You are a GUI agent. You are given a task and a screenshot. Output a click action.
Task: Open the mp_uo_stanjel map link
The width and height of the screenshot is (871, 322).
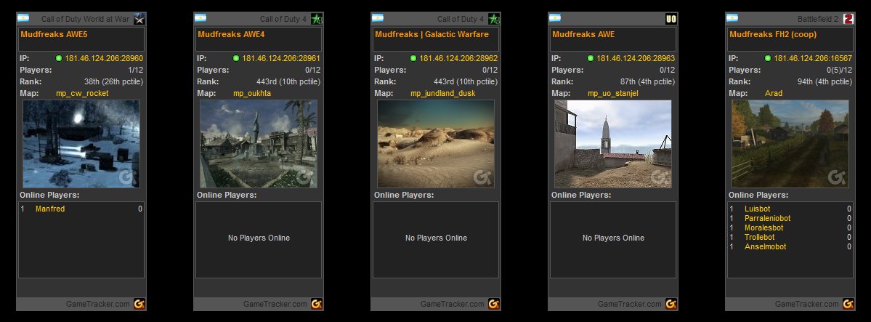click(613, 94)
